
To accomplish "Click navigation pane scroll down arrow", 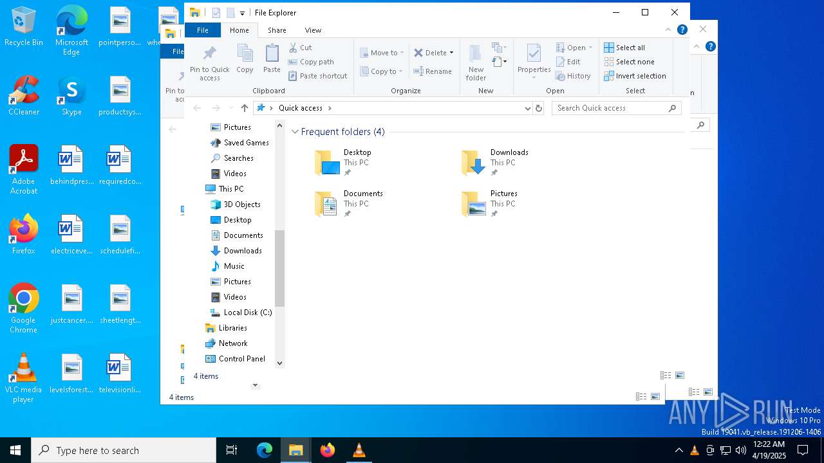I will 279,363.
